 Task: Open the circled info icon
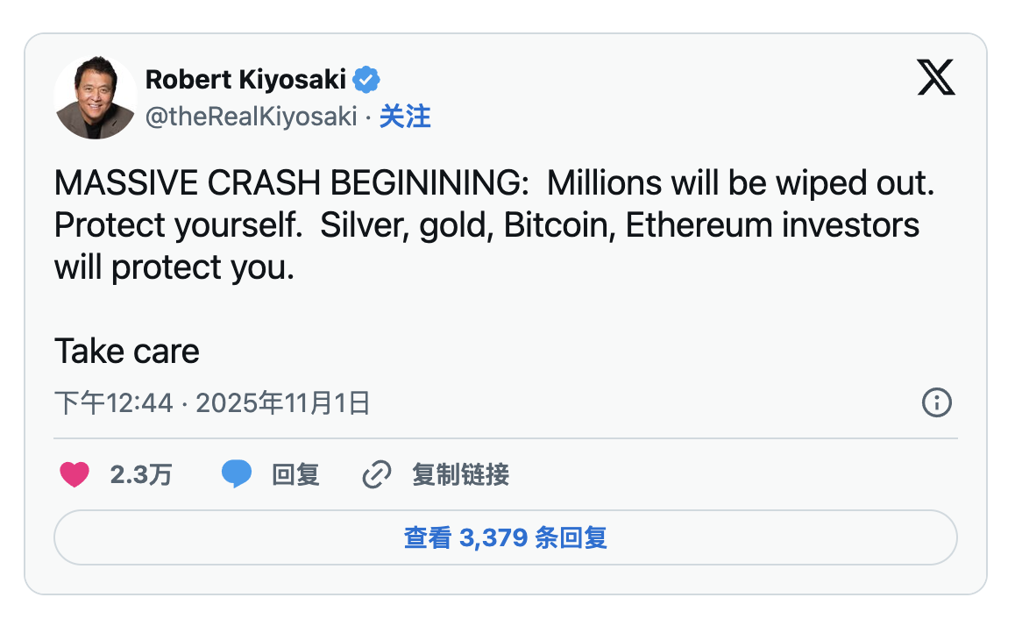937,403
